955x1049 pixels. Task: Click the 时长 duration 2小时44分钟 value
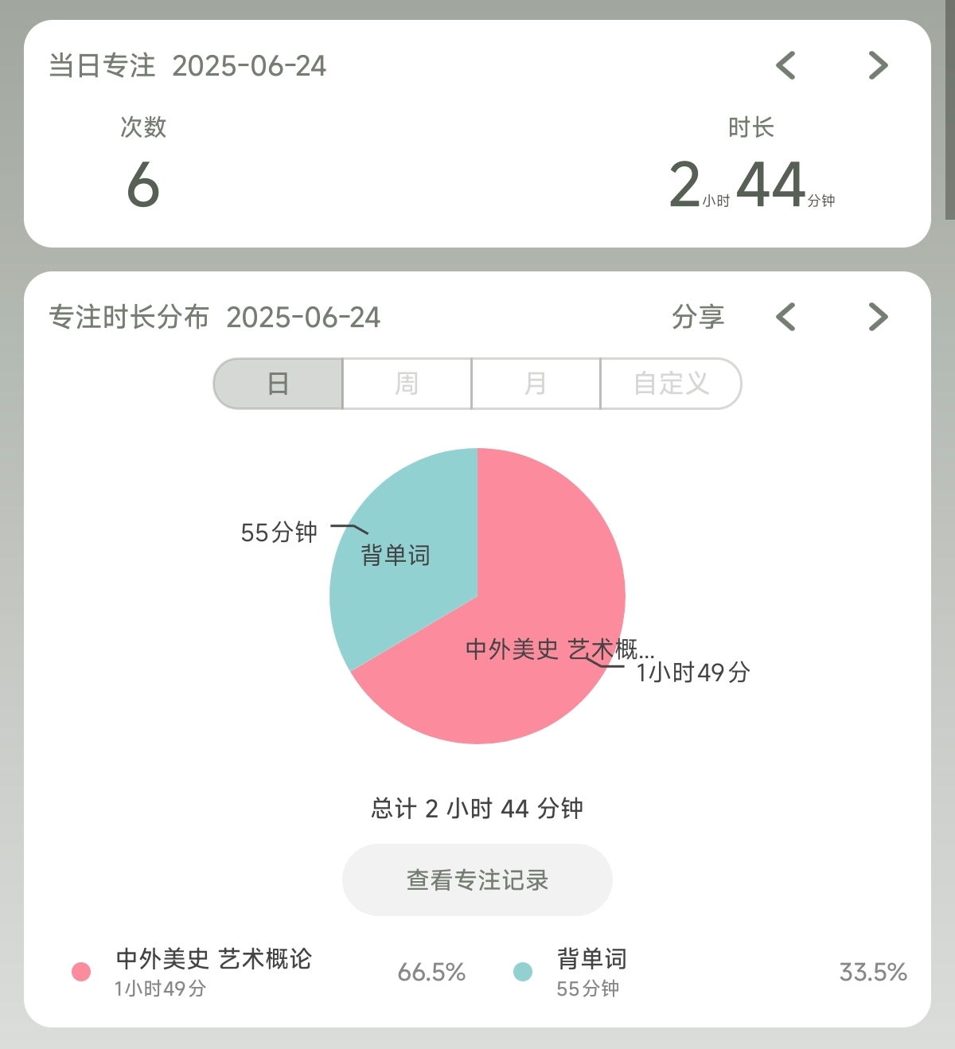(751, 185)
